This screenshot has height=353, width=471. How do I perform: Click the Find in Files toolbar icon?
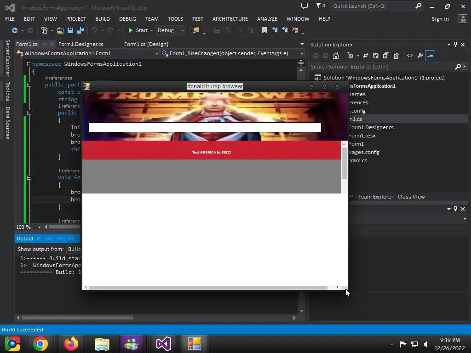point(196,30)
